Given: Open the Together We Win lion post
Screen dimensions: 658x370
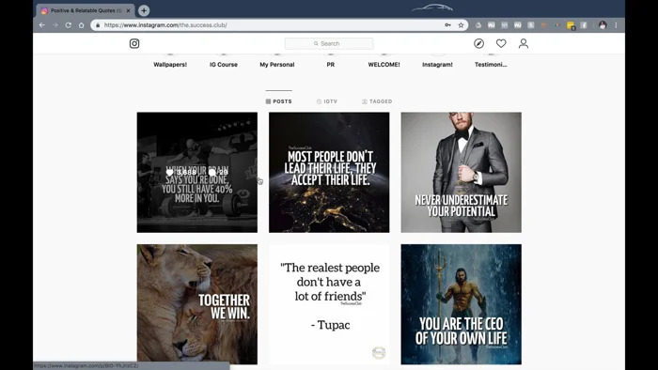Looking at the screenshot, I should 197,304.
